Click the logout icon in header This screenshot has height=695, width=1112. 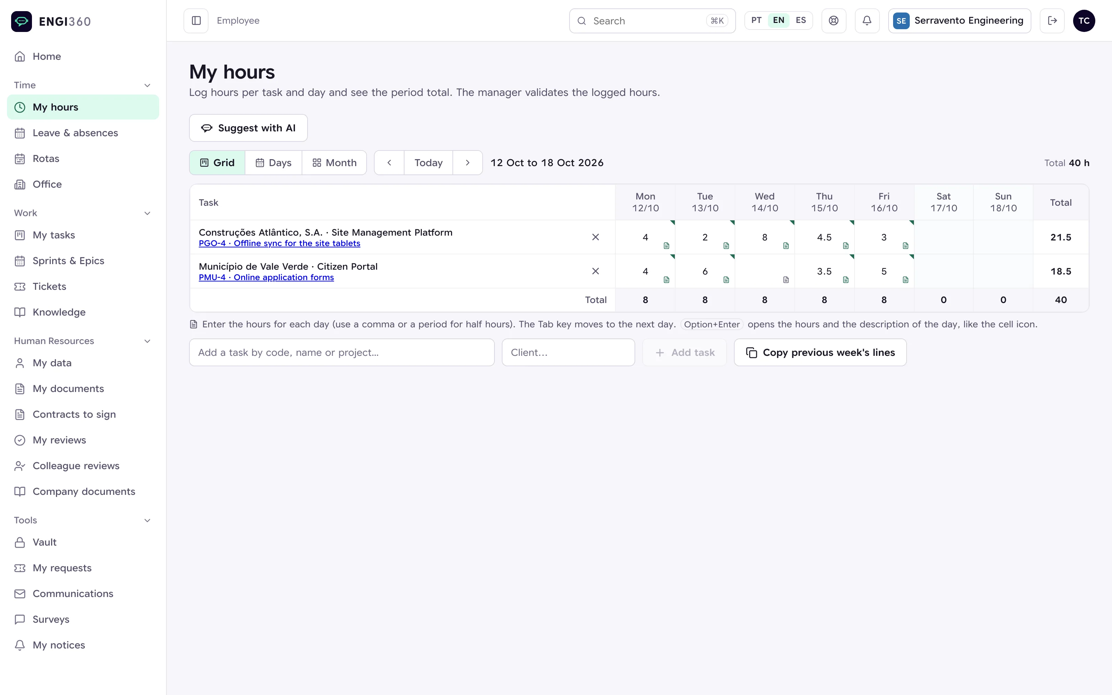1052,21
